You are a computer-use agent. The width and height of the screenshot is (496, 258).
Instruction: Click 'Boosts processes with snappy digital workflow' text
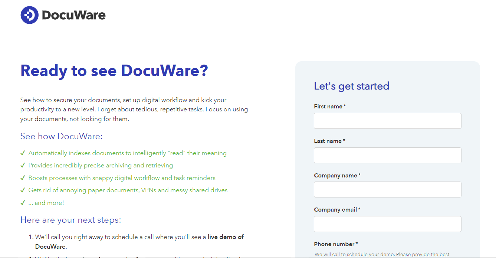pos(122,178)
